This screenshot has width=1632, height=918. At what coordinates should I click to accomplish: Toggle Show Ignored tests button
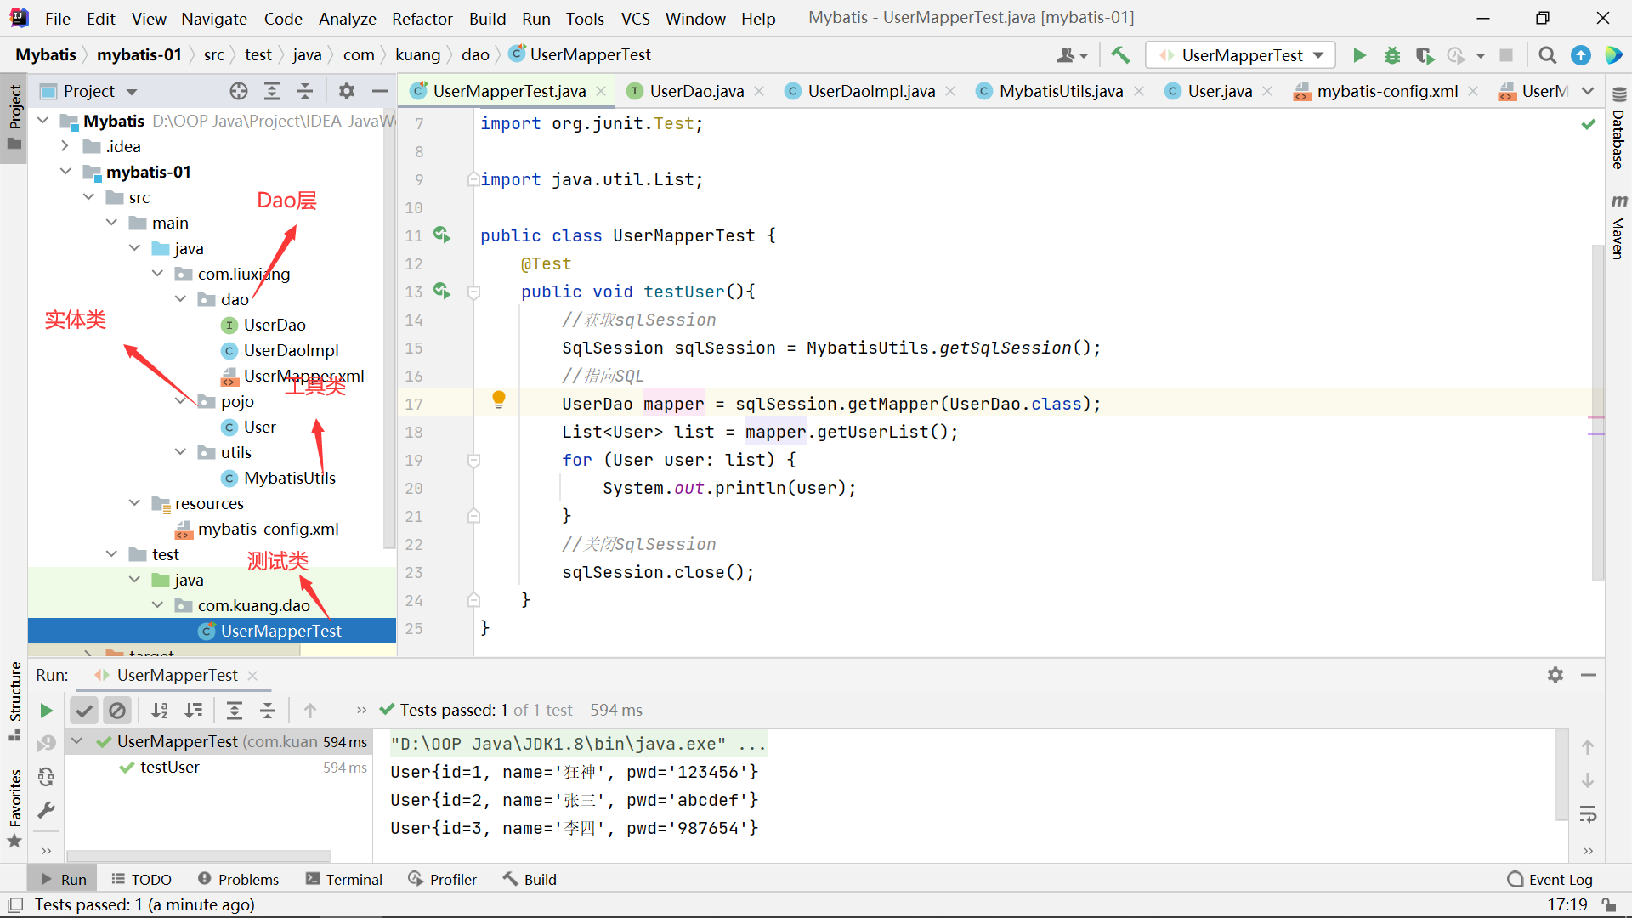[x=117, y=711]
